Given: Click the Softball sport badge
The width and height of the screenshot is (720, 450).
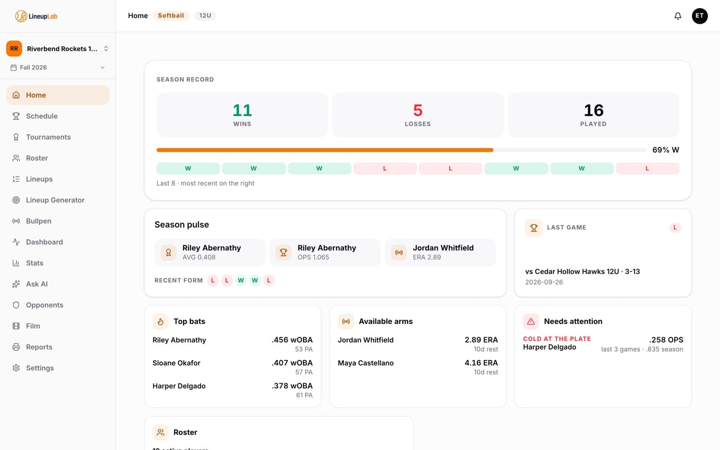Looking at the screenshot, I should (x=171, y=16).
